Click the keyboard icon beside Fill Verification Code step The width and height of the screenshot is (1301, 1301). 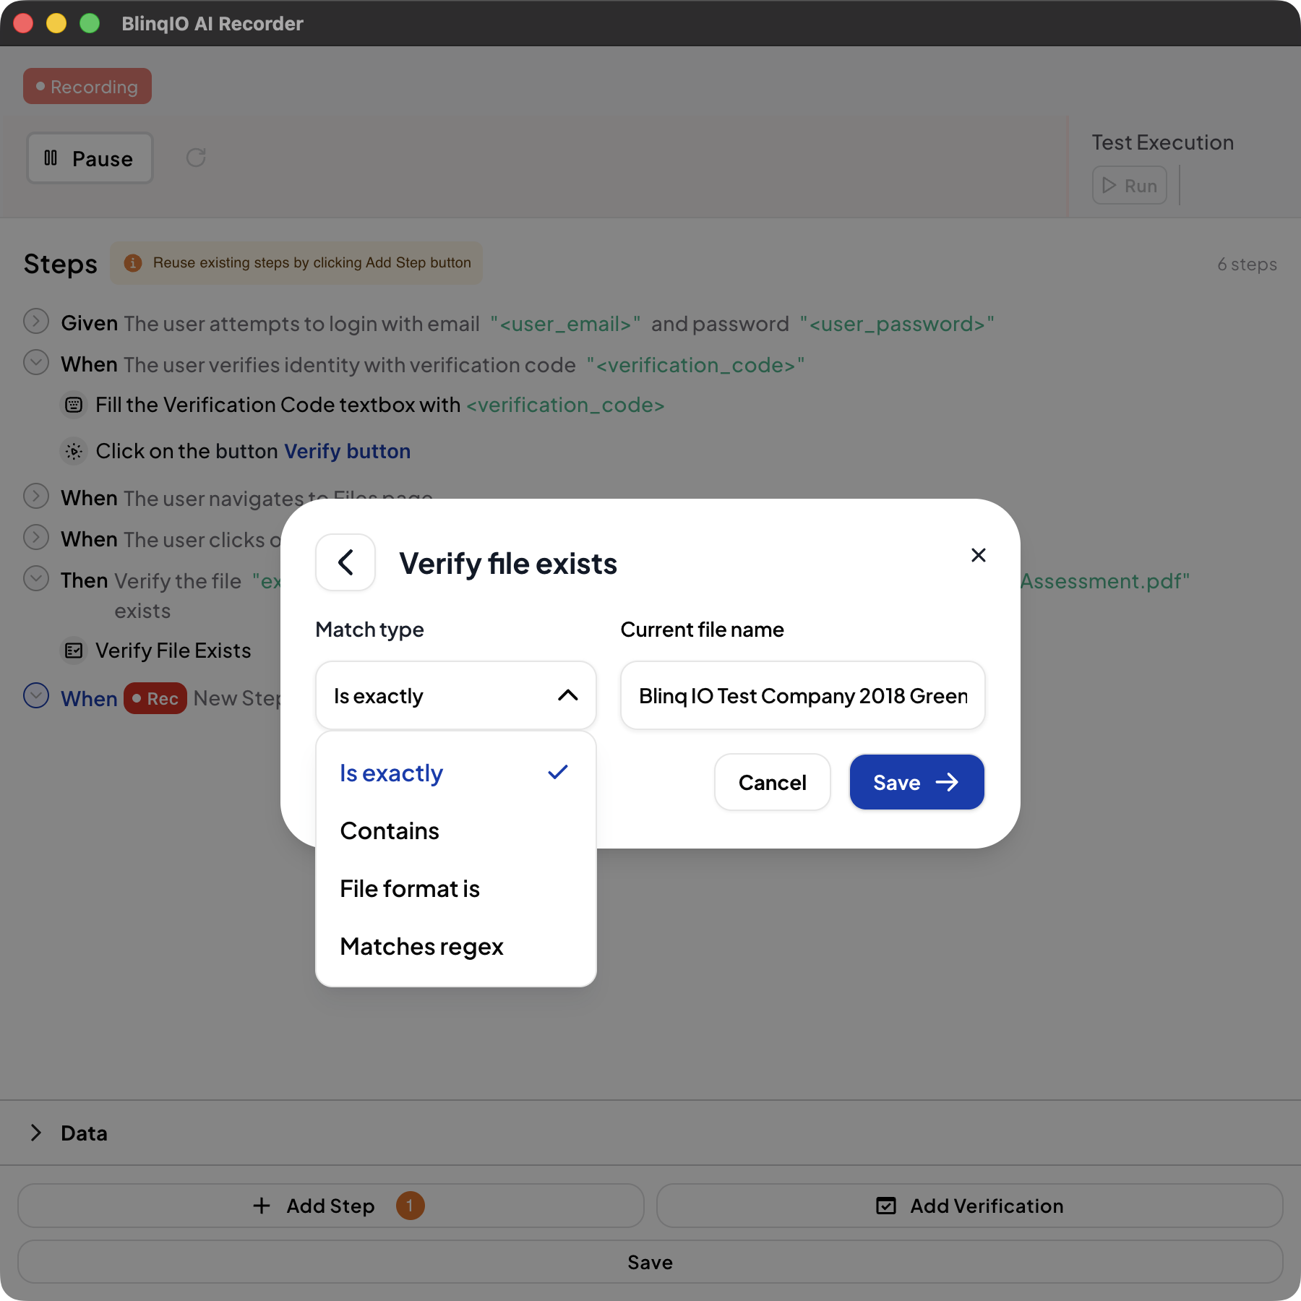click(x=74, y=405)
